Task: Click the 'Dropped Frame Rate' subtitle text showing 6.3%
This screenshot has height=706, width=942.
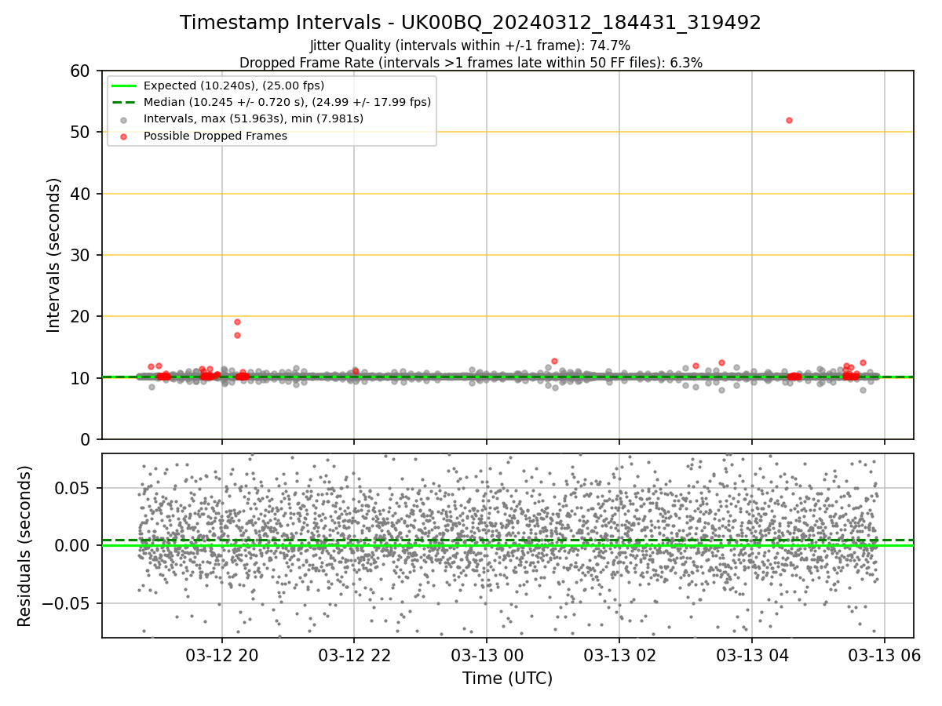Action: [x=470, y=63]
